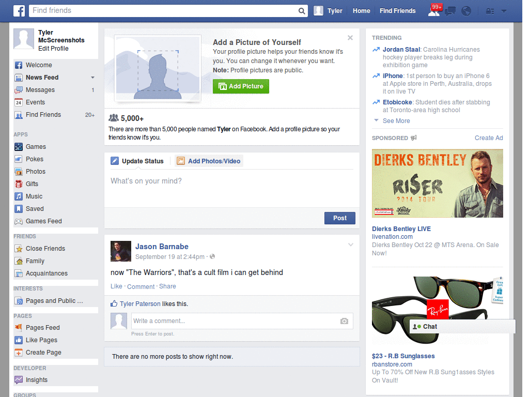Click the Welcome icon in sidebar
Image resolution: width=529 pixels, height=397 pixels.
(x=19, y=65)
